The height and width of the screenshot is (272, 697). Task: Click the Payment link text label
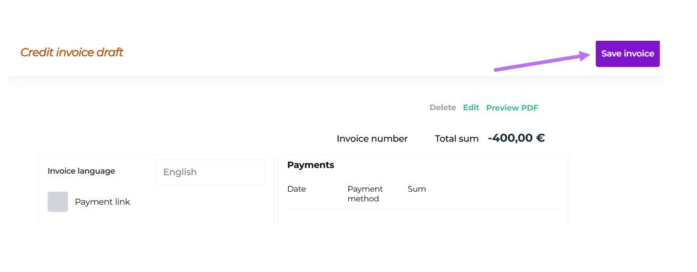[x=102, y=202]
